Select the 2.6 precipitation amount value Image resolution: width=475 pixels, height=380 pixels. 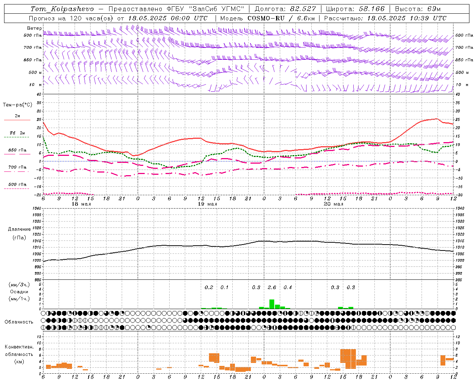[272, 287]
